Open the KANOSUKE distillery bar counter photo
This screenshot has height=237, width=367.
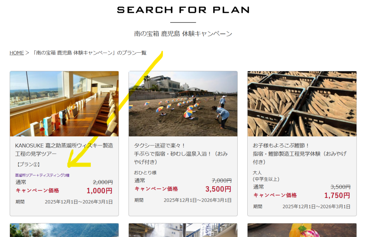coord(64,104)
